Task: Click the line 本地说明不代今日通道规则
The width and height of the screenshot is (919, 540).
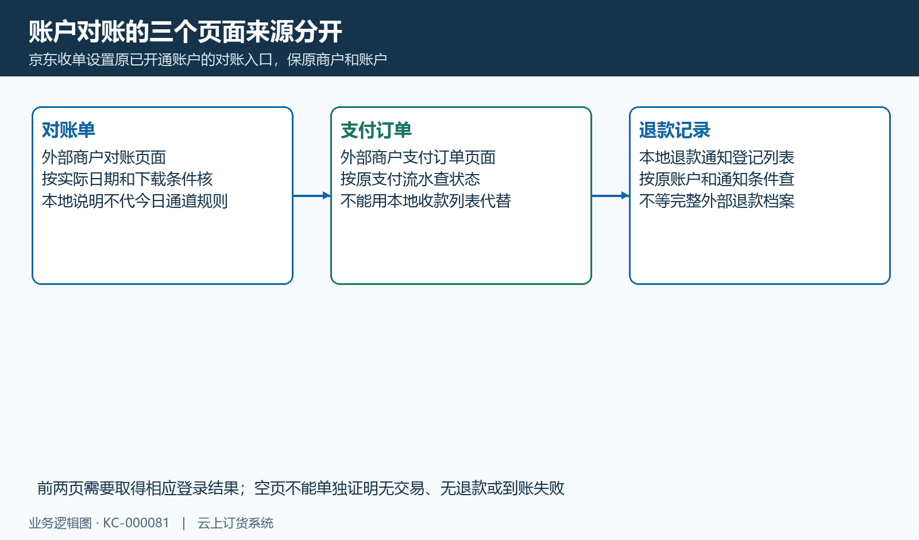Action: [134, 201]
